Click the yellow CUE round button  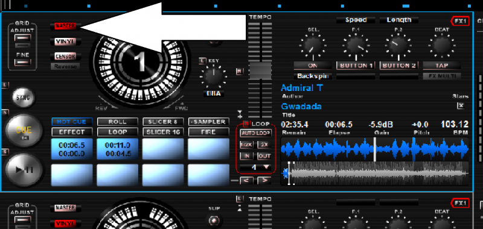tap(24, 130)
